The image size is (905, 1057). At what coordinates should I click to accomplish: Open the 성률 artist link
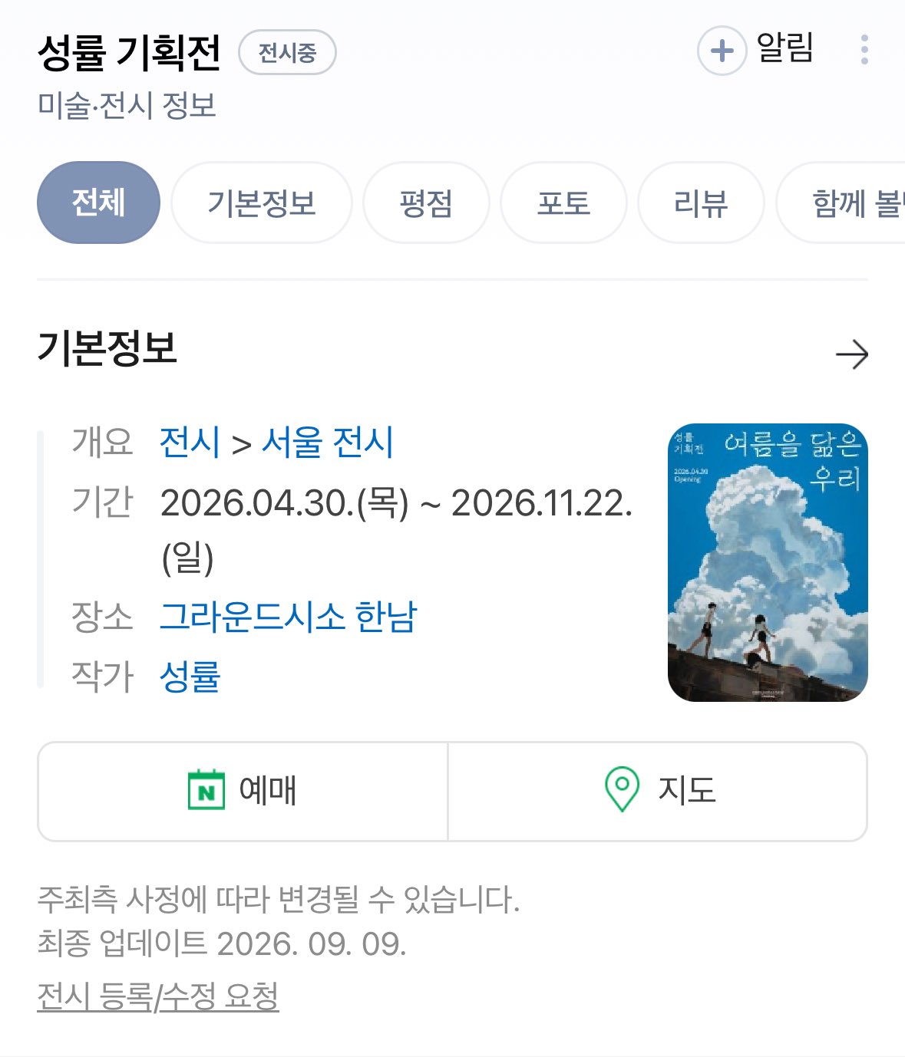pyautogui.click(x=190, y=677)
